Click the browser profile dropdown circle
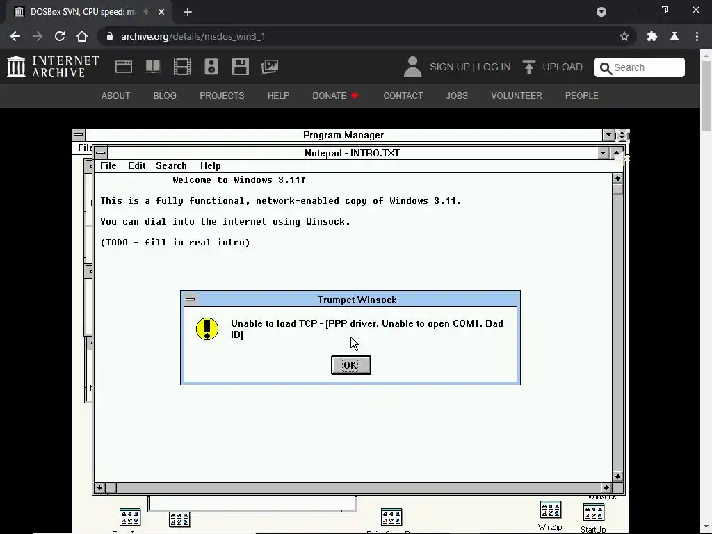Image resolution: width=712 pixels, height=534 pixels. coord(601,12)
